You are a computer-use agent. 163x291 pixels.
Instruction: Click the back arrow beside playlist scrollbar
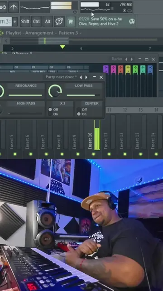point(6,40)
